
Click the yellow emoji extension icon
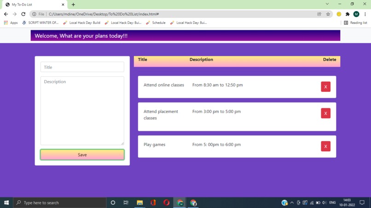(339, 14)
